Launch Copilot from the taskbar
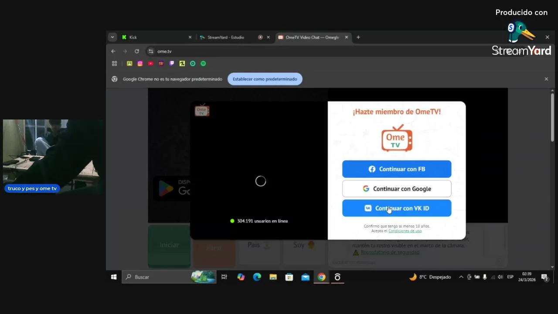The height and width of the screenshot is (314, 558). pos(241,277)
